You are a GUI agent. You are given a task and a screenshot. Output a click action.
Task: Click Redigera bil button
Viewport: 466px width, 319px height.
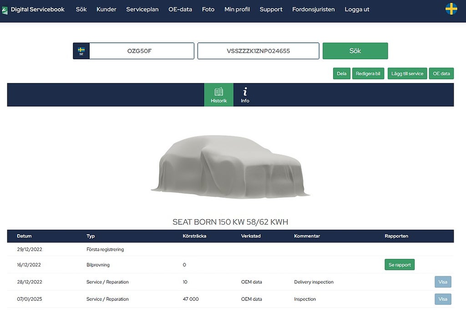point(368,73)
